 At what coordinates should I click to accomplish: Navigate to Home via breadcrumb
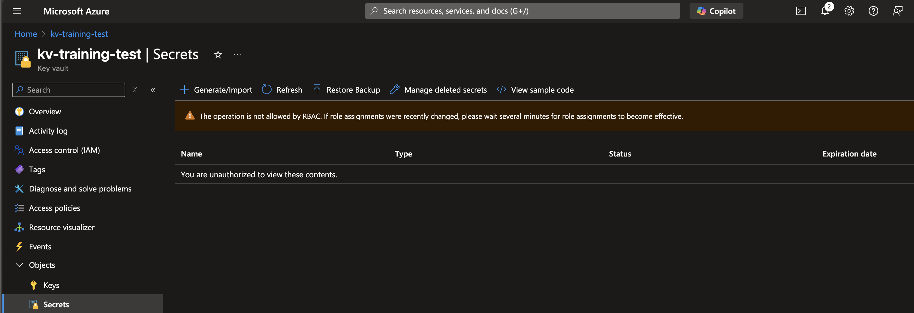pyautogui.click(x=25, y=33)
